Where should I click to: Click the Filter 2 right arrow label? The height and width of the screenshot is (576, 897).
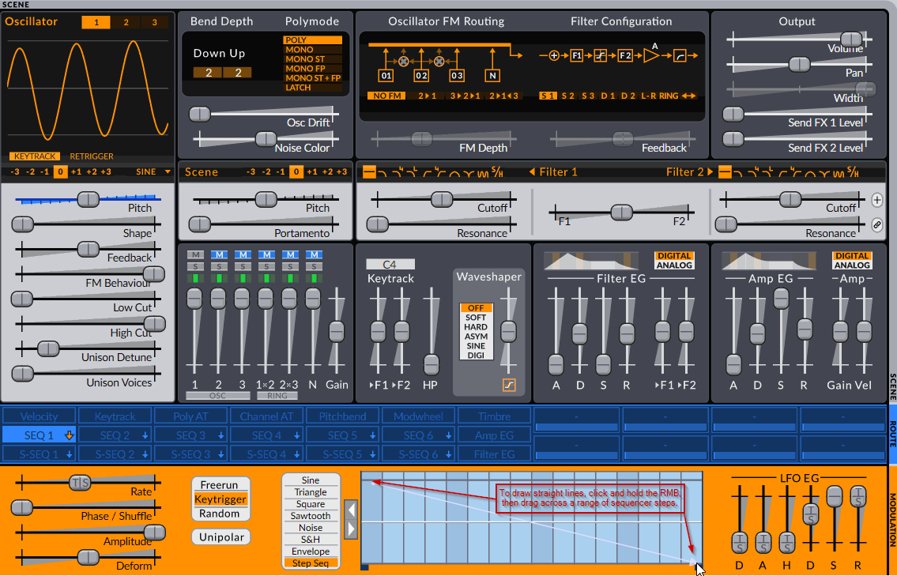pyautogui.click(x=690, y=171)
